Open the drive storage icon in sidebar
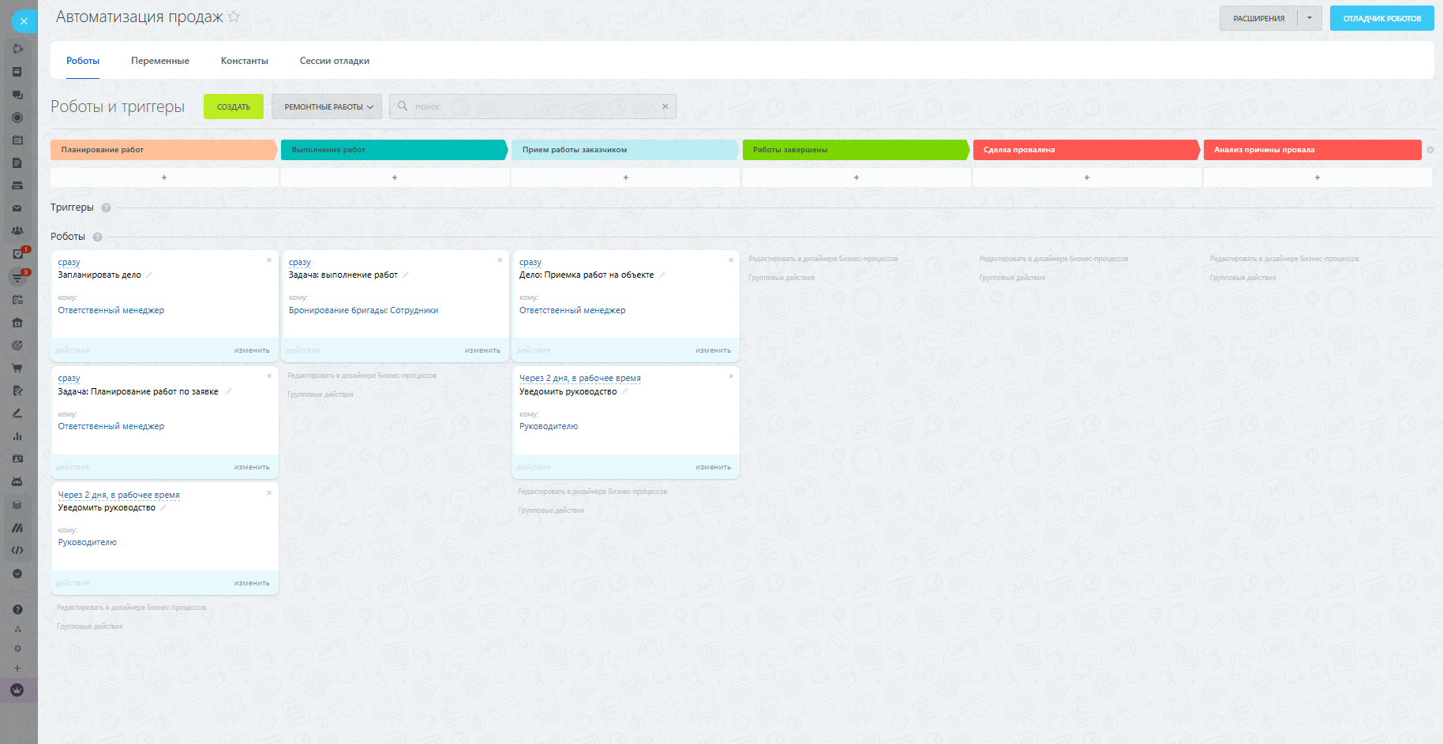The height and width of the screenshot is (744, 1443). coord(17,186)
